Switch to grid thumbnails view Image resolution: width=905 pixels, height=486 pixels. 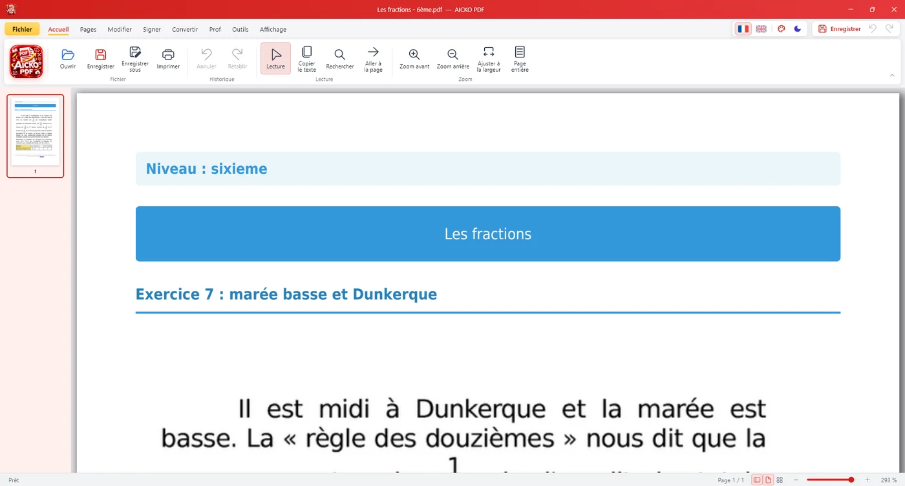(x=780, y=480)
